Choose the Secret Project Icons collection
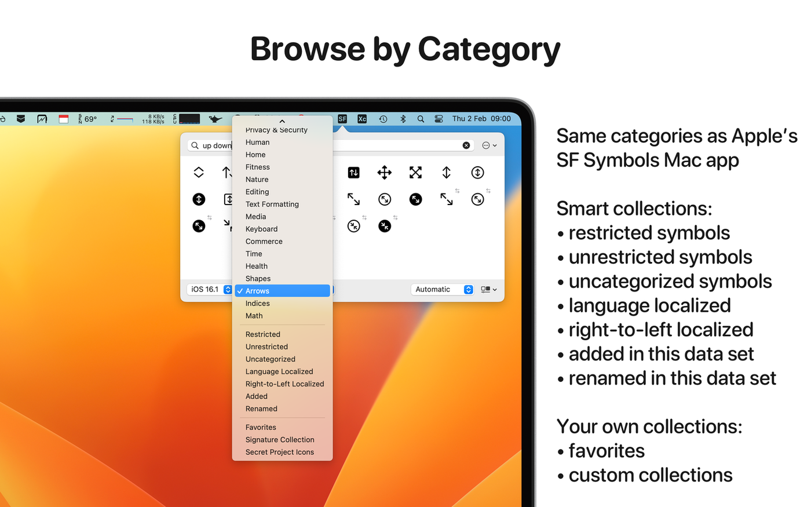 coord(279,452)
